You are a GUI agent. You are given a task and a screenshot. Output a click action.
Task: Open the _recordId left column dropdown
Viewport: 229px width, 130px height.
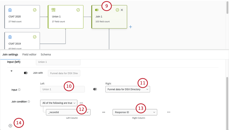68,112
